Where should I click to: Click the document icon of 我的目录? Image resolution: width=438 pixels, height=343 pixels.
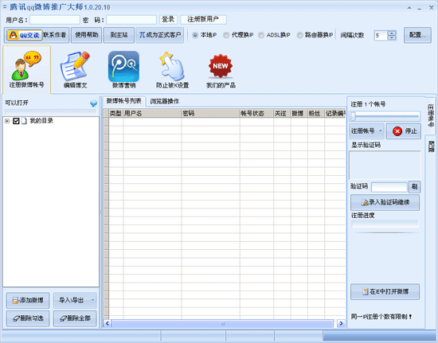click(25, 121)
